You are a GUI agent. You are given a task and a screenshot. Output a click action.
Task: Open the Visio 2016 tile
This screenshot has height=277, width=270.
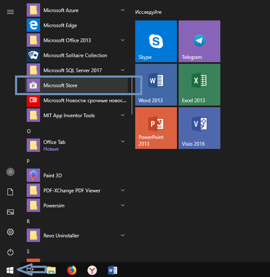[x=199, y=128]
